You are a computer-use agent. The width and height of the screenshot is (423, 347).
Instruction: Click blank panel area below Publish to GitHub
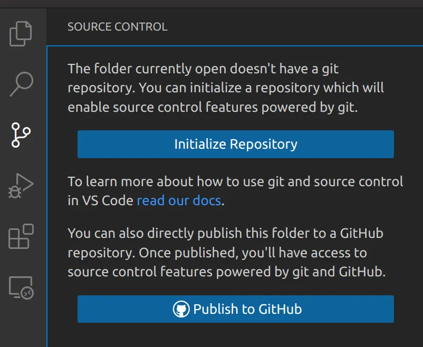point(235,336)
